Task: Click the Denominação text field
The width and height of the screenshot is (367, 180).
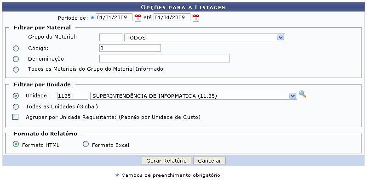Action: point(165,58)
